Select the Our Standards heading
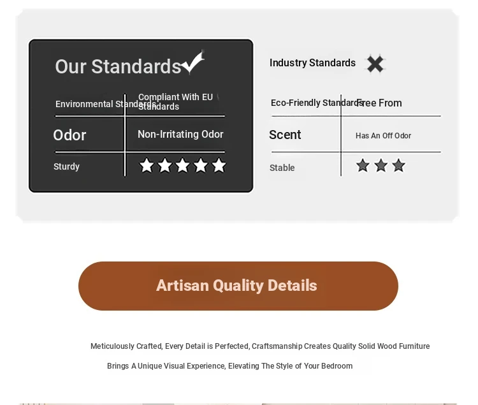Image resolution: width=478 pixels, height=405 pixels. click(118, 66)
